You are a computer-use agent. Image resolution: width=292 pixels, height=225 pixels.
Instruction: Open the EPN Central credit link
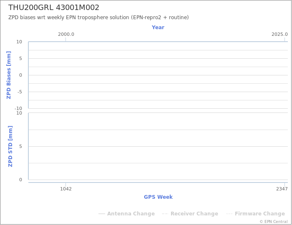coord(274,222)
